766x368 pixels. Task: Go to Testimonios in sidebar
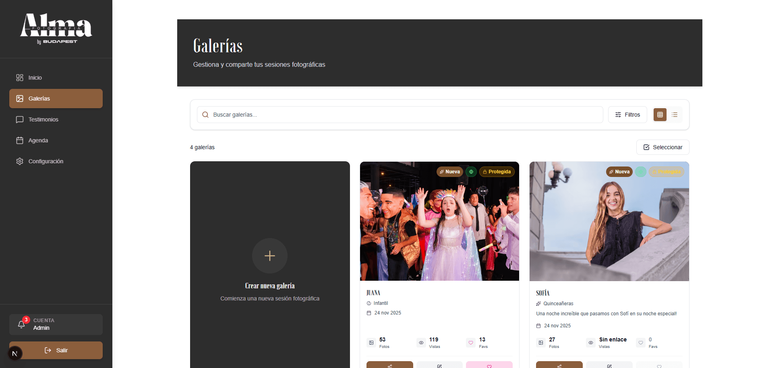[x=43, y=119]
